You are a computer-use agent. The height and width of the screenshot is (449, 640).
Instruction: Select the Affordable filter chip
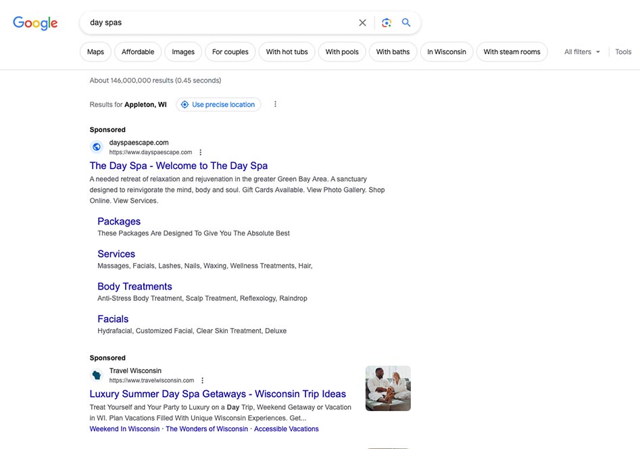[138, 52]
